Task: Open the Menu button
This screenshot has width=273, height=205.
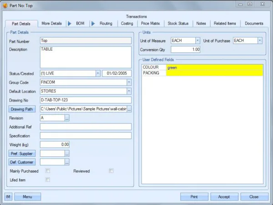Action: (x=27, y=197)
